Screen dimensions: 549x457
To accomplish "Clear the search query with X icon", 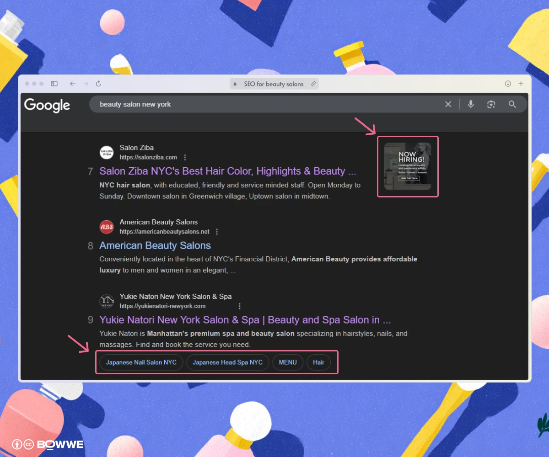I will [x=448, y=104].
